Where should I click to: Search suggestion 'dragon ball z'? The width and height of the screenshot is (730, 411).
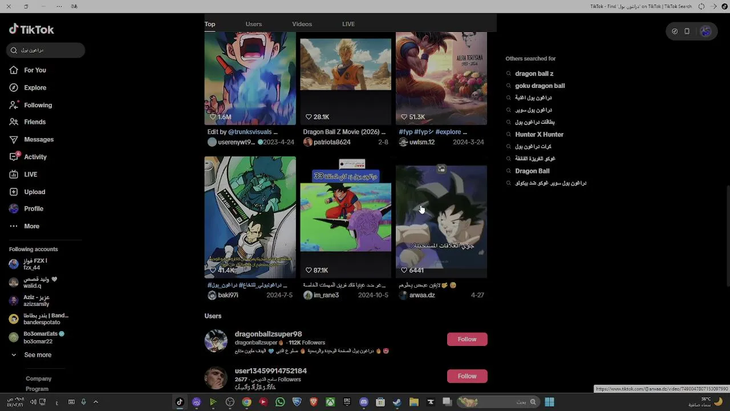pos(534,74)
